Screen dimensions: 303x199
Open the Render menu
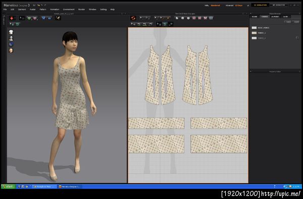(81, 10)
